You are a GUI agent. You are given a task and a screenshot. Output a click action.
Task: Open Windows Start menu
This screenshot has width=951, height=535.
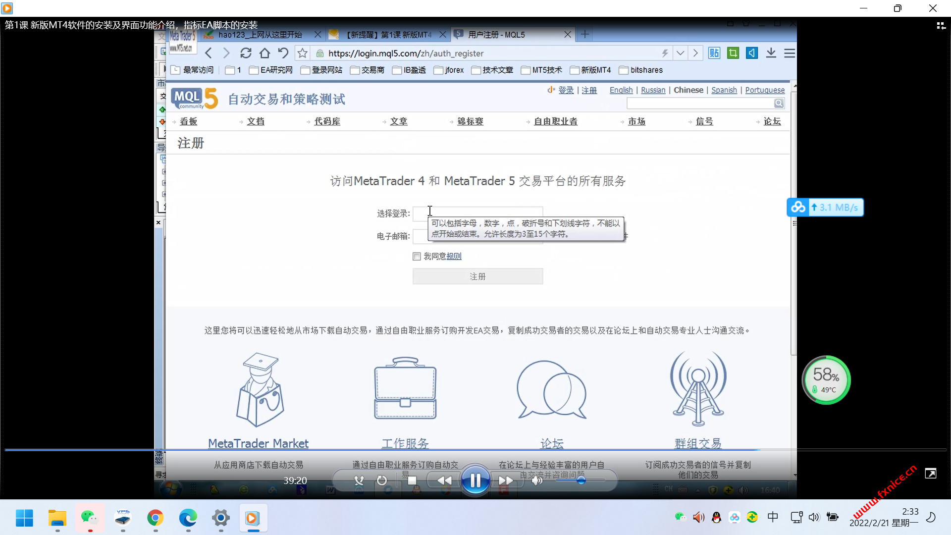[24, 518]
